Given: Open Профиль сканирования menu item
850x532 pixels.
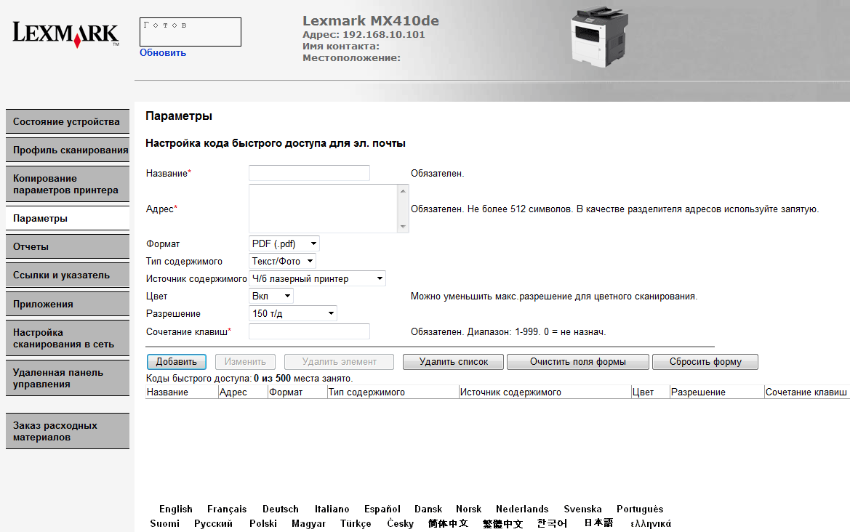Looking at the screenshot, I should (x=67, y=150).
